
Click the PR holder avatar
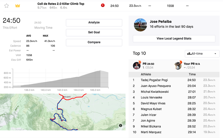pyautogui.click(x=137, y=66)
